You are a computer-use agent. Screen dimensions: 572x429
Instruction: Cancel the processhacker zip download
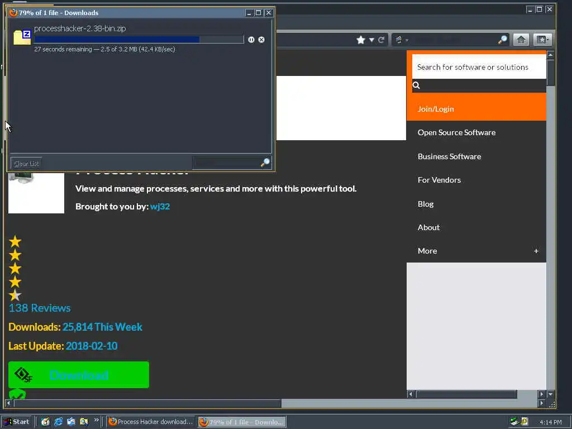[261, 40]
